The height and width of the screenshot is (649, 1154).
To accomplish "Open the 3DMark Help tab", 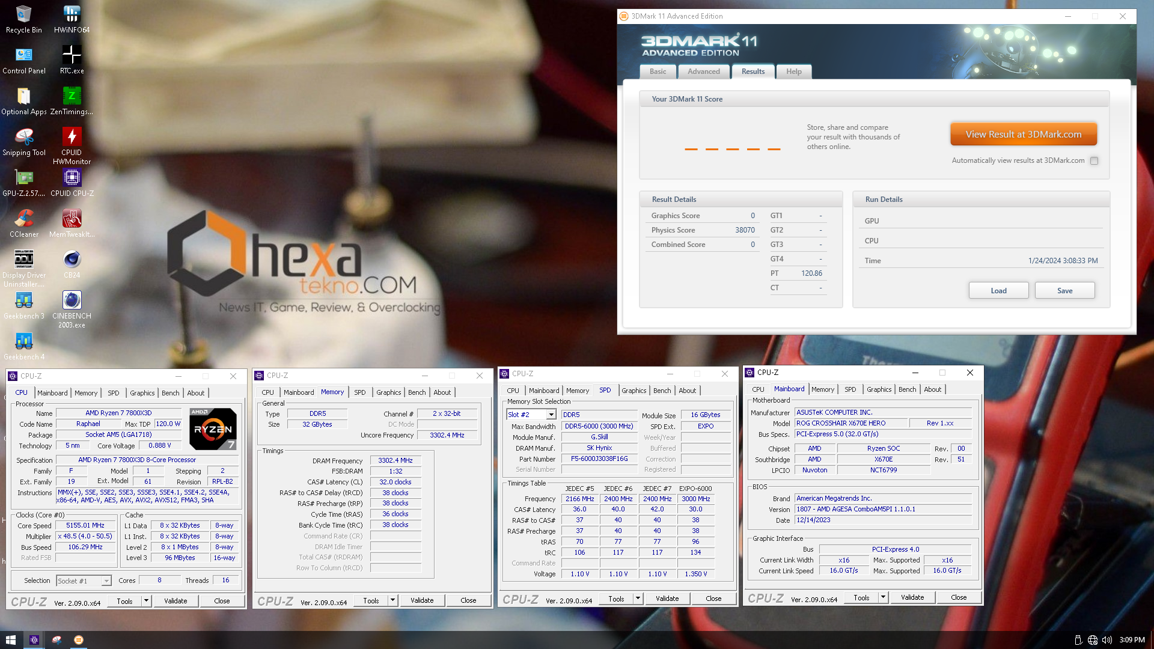I will tap(794, 72).
